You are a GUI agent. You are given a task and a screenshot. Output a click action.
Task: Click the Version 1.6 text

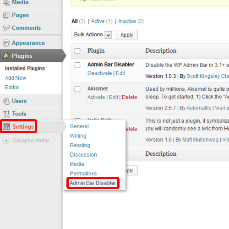click(158, 140)
